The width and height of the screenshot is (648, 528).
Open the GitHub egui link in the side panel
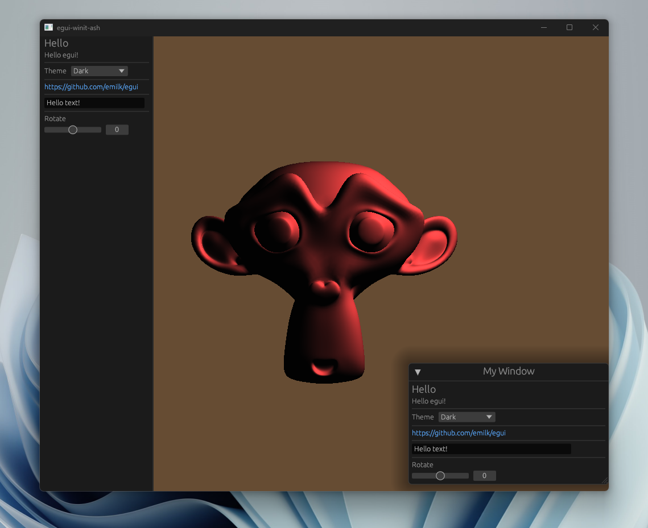(92, 87)
